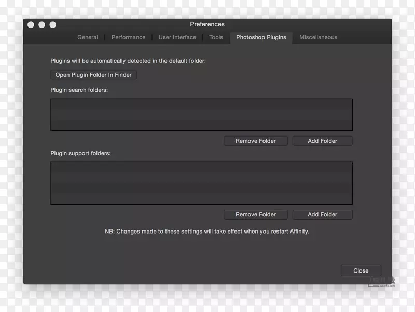
Task: Add Folder to Plugin support folders
Action: click(322, 214)
